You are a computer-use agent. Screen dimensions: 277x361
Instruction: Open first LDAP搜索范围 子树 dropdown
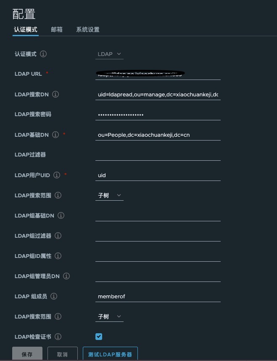point(109,196)
